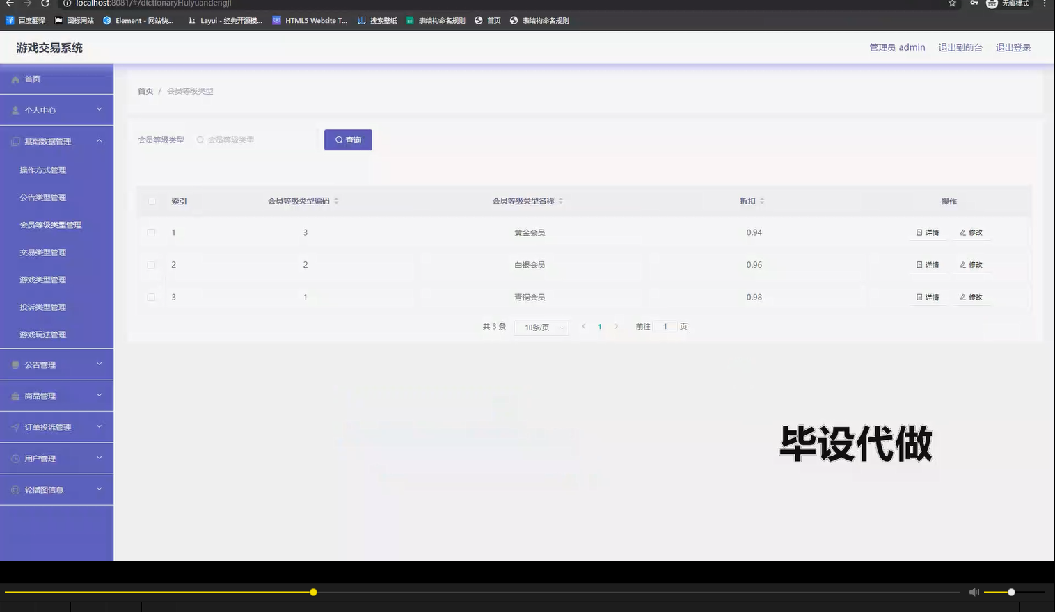Mute the video with the speaker icon
Viewport: 1055px width, 612px height.
coord(974,592)
